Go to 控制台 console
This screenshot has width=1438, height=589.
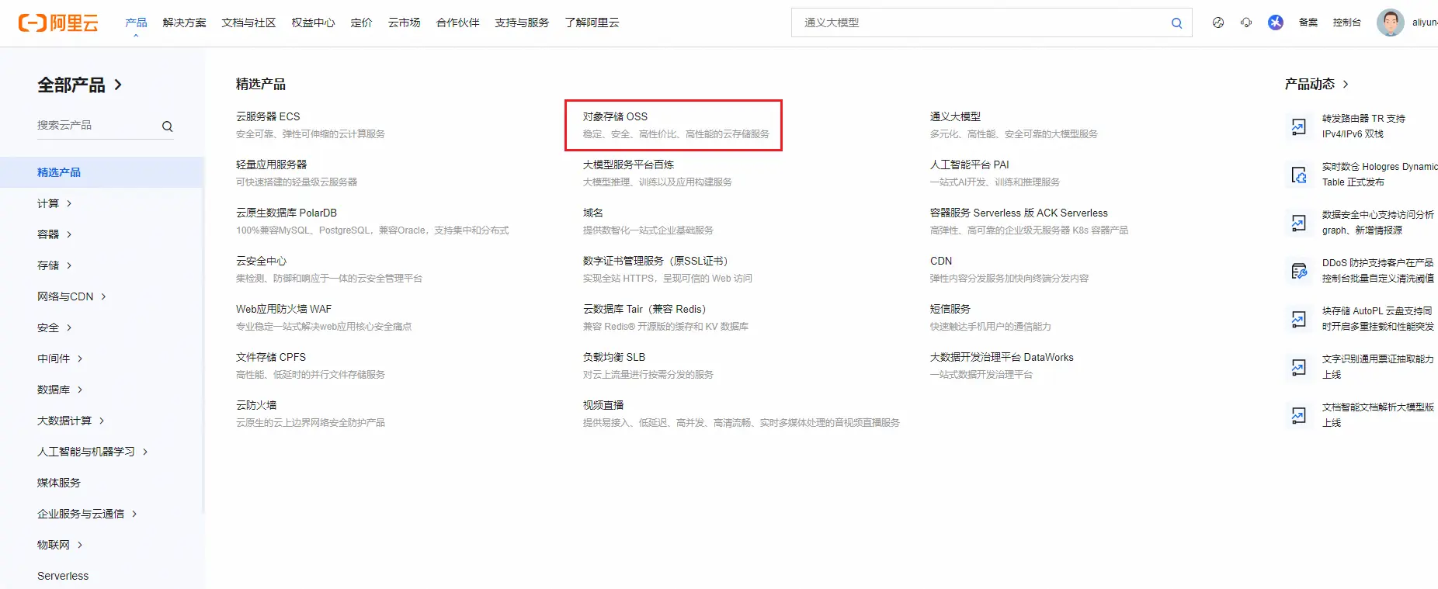point(1347,23)
